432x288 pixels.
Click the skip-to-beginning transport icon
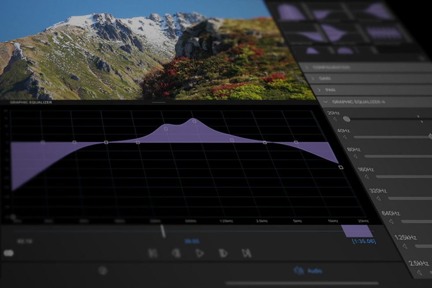pos(153,252)
